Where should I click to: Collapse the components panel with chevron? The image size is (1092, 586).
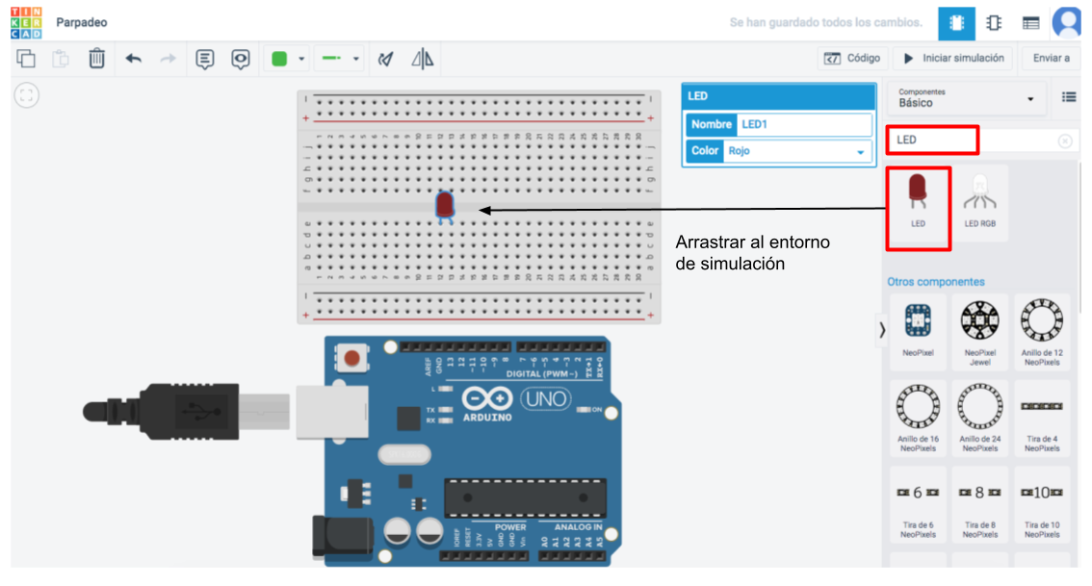coord(881,329)
